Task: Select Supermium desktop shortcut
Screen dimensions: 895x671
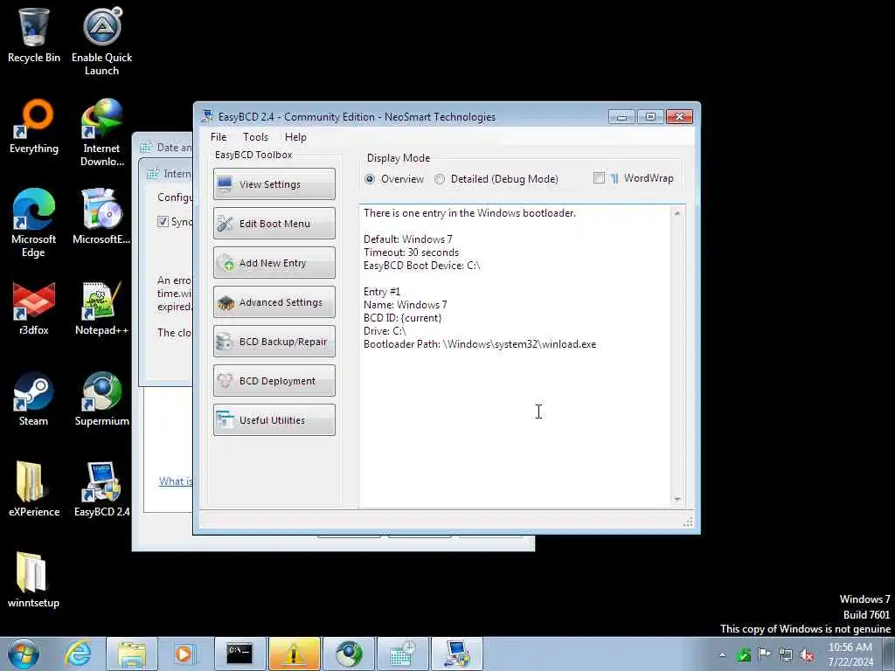Action: click(101, 399)
